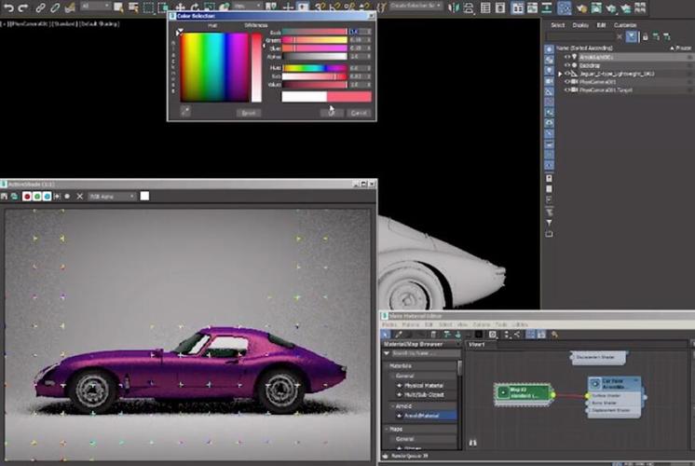Toggle visibility of PhysCamera001
695x466 pixels.
pyautogui.click(x=567, y=82)
